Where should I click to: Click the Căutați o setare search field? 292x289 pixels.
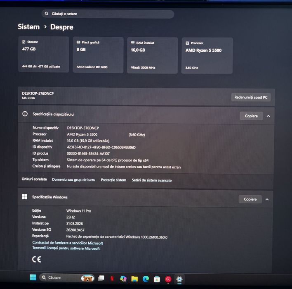[108, 14]
